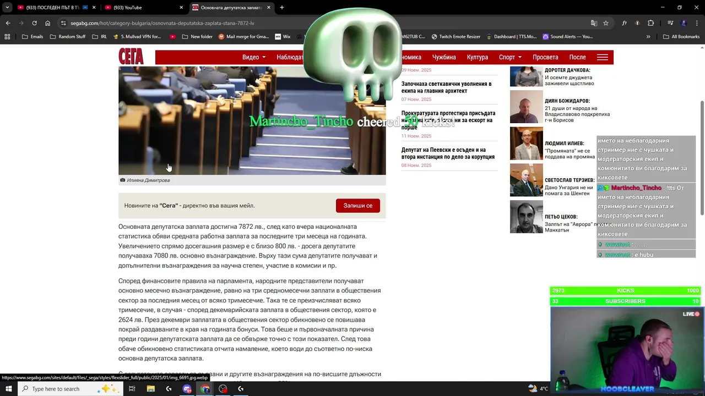Open the Windows Start menu
Image resolution: width=705 pixels, height=396 pixels.
coord(9,389)
